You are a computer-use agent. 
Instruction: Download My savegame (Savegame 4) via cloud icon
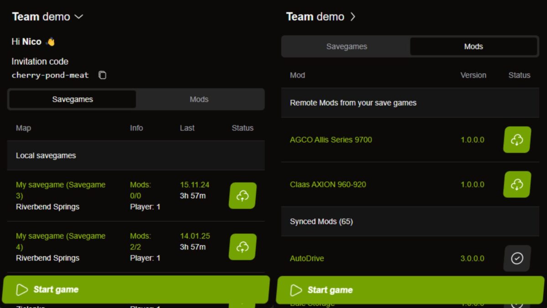tap(242, 246)
